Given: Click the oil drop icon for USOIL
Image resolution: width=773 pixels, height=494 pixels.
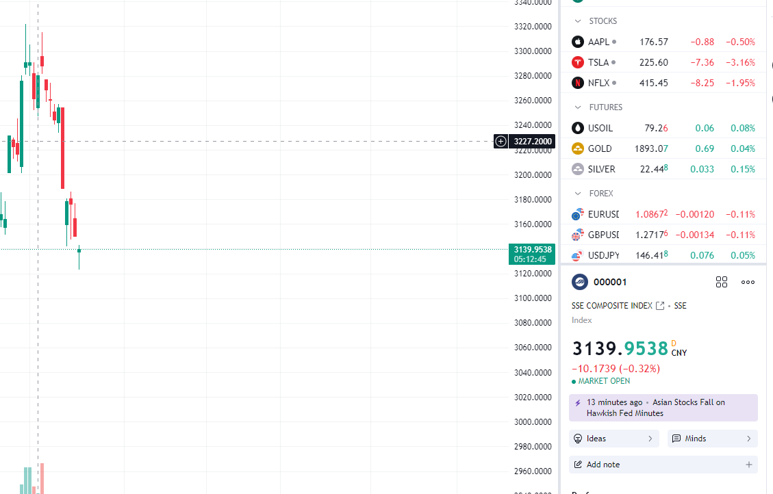Looking at the screenshot, I should (x=578, y=128).
